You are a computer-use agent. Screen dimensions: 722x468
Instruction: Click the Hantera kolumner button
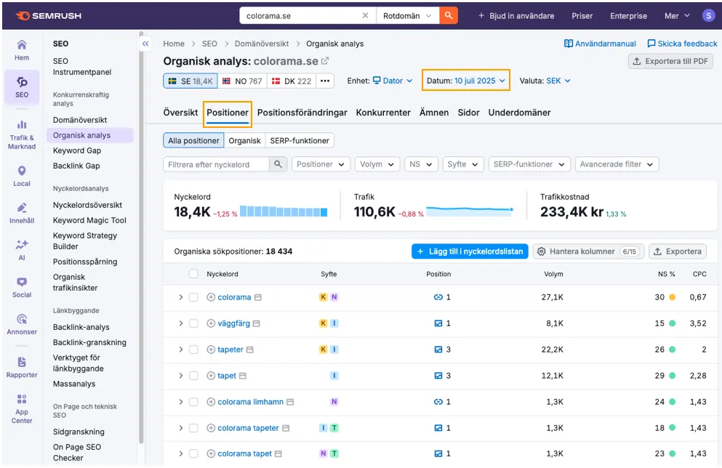pos(588,251)
